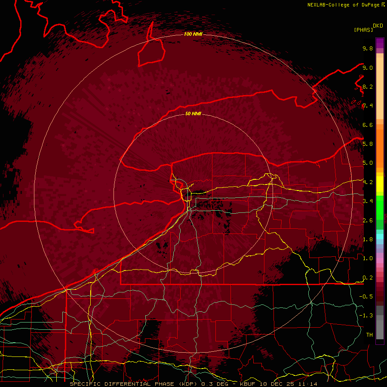This screenshot has height=387, width=387.
Task: Click the 0.2 value on the color scale
Action: tap(368, 278)
